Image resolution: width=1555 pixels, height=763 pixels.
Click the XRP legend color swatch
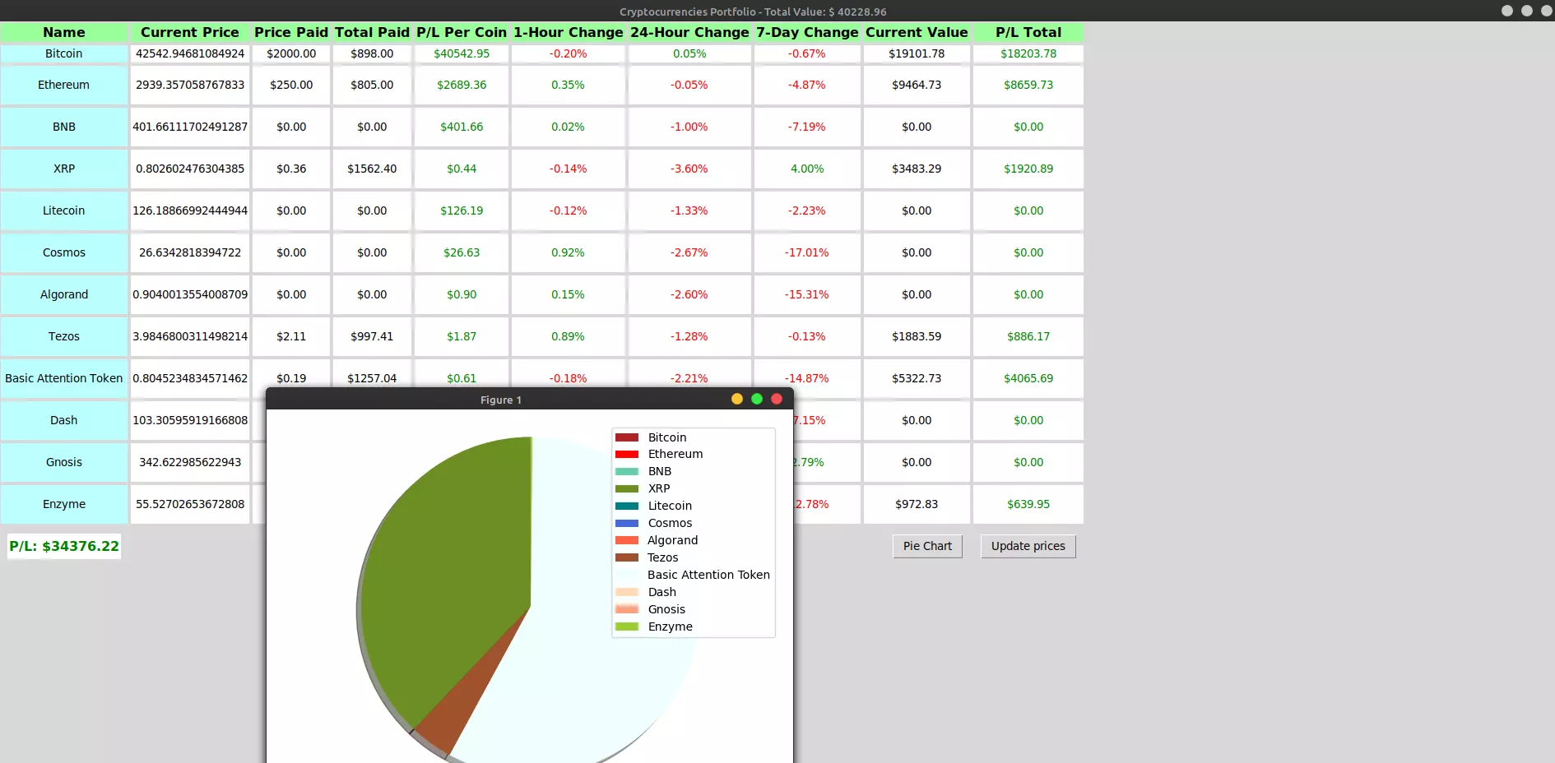pos(627,488)
